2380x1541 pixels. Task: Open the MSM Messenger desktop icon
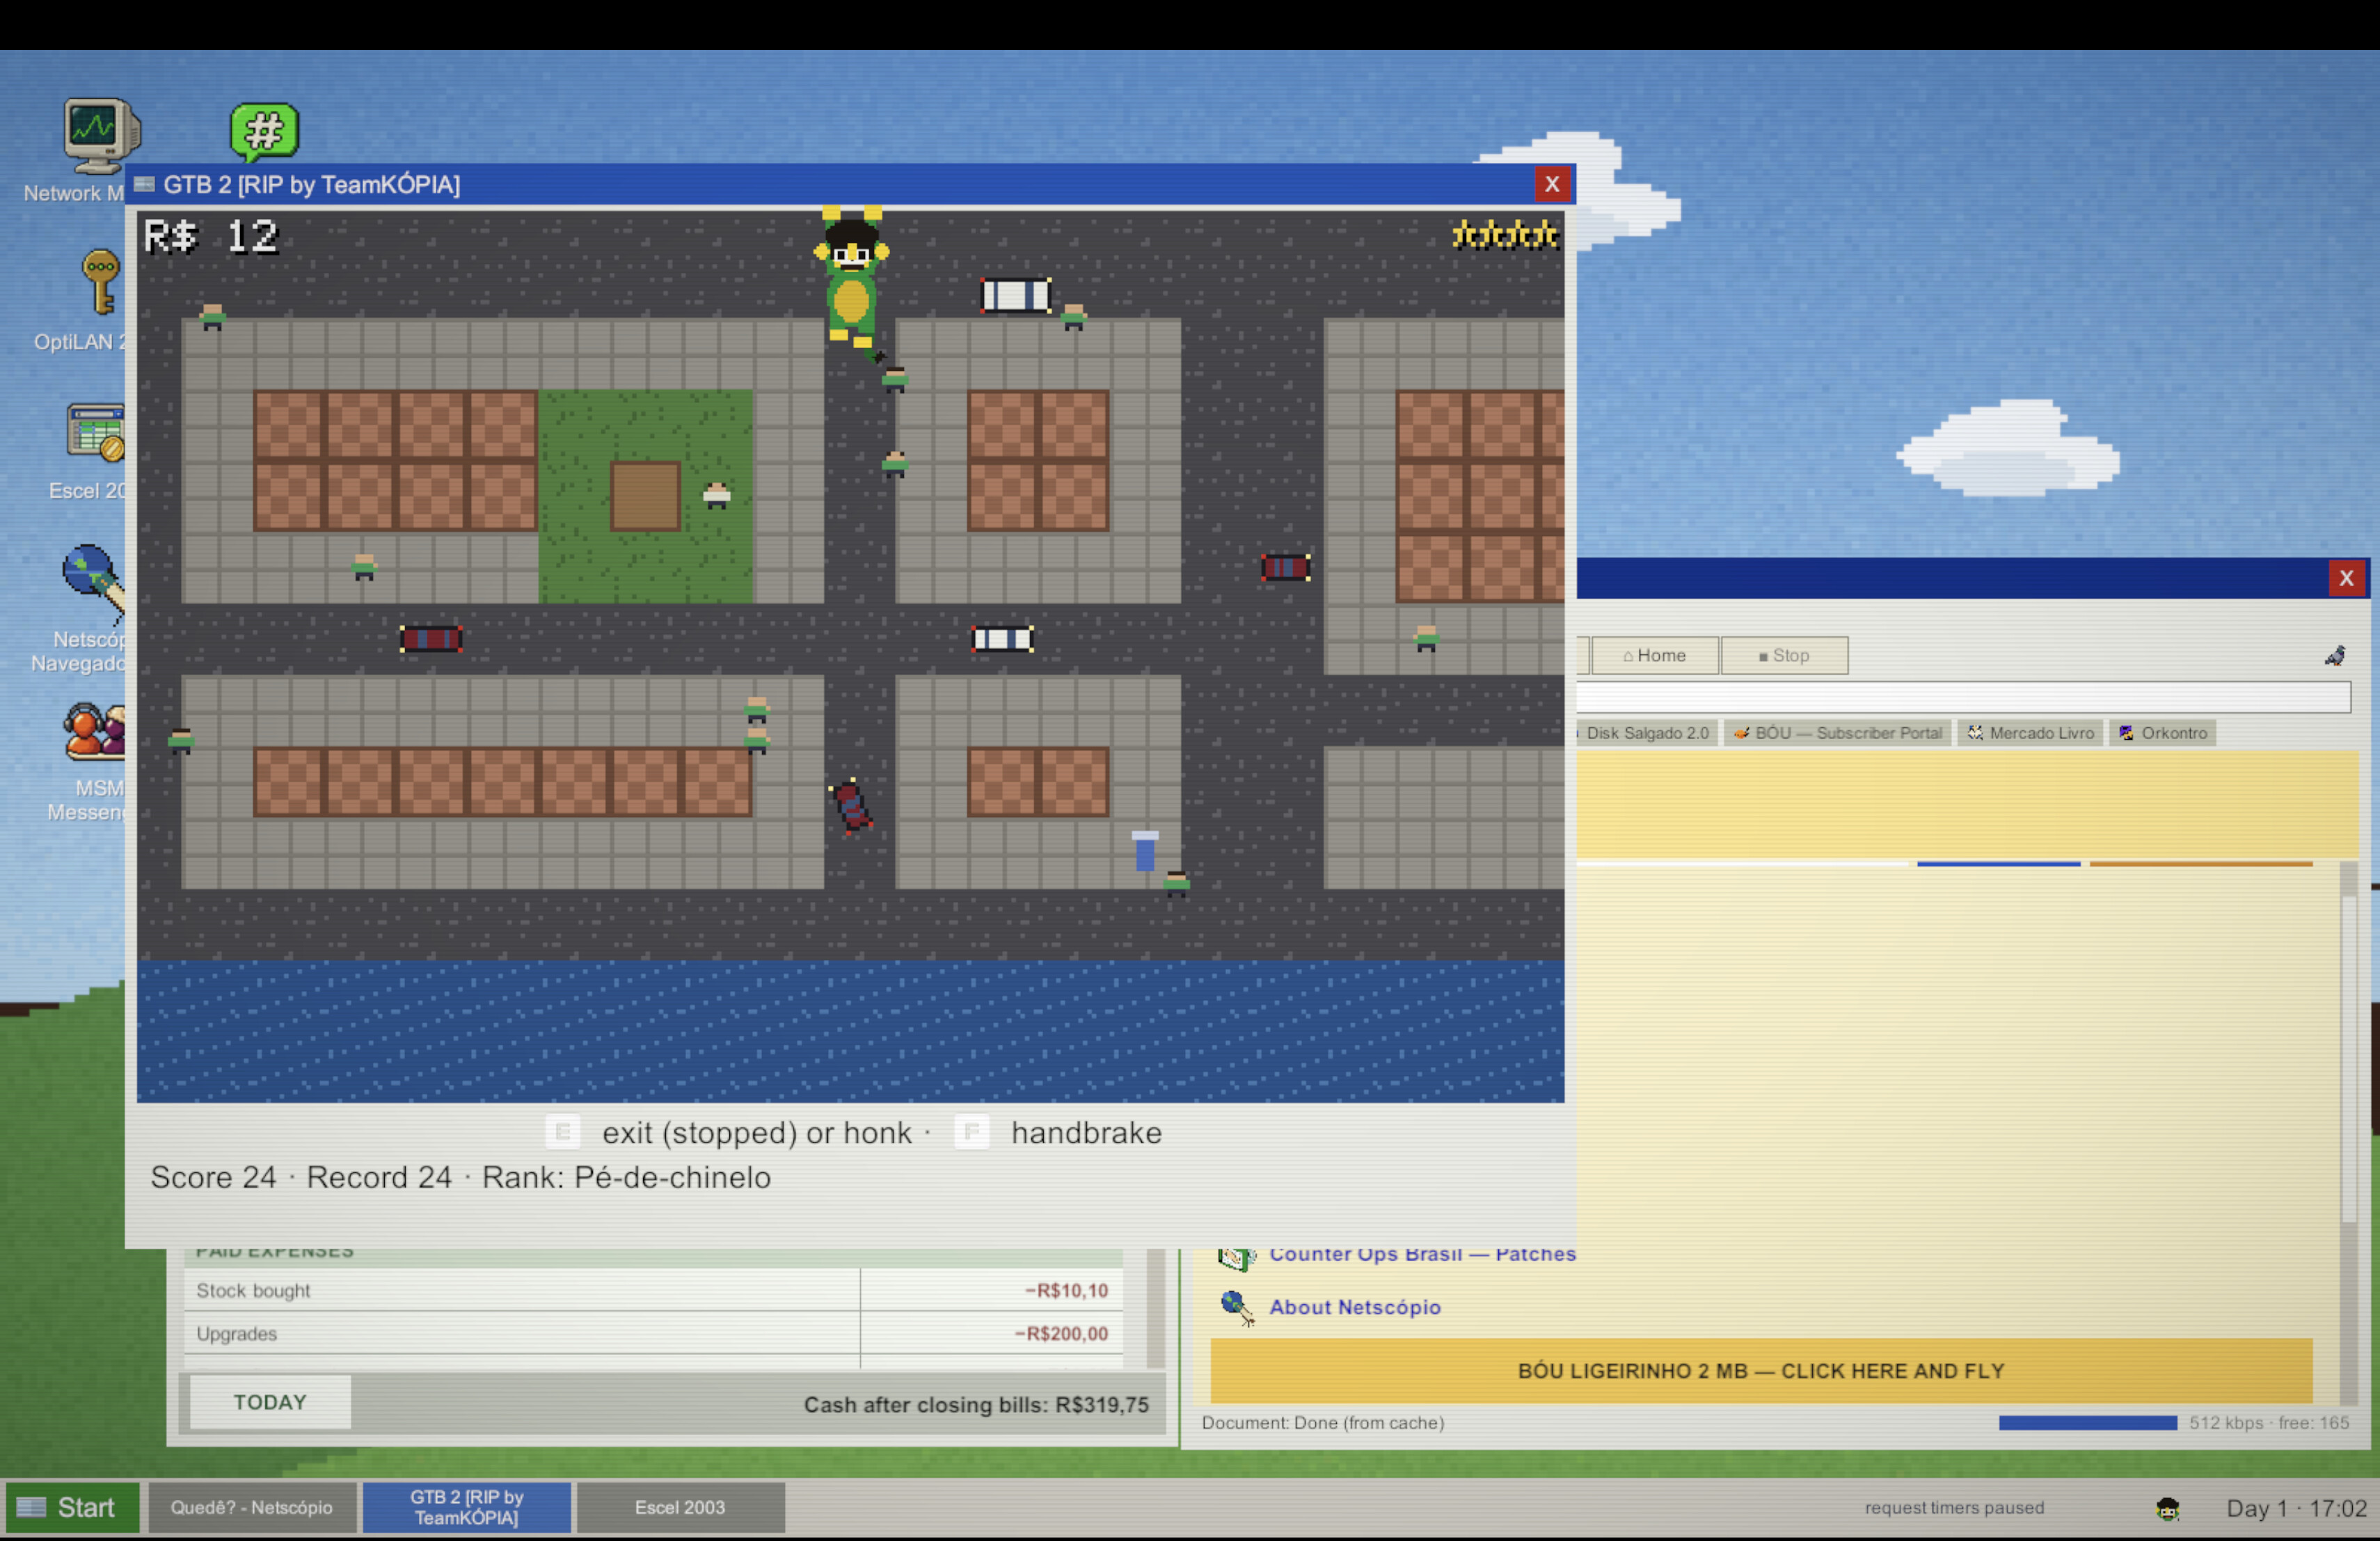coord(95,732)
